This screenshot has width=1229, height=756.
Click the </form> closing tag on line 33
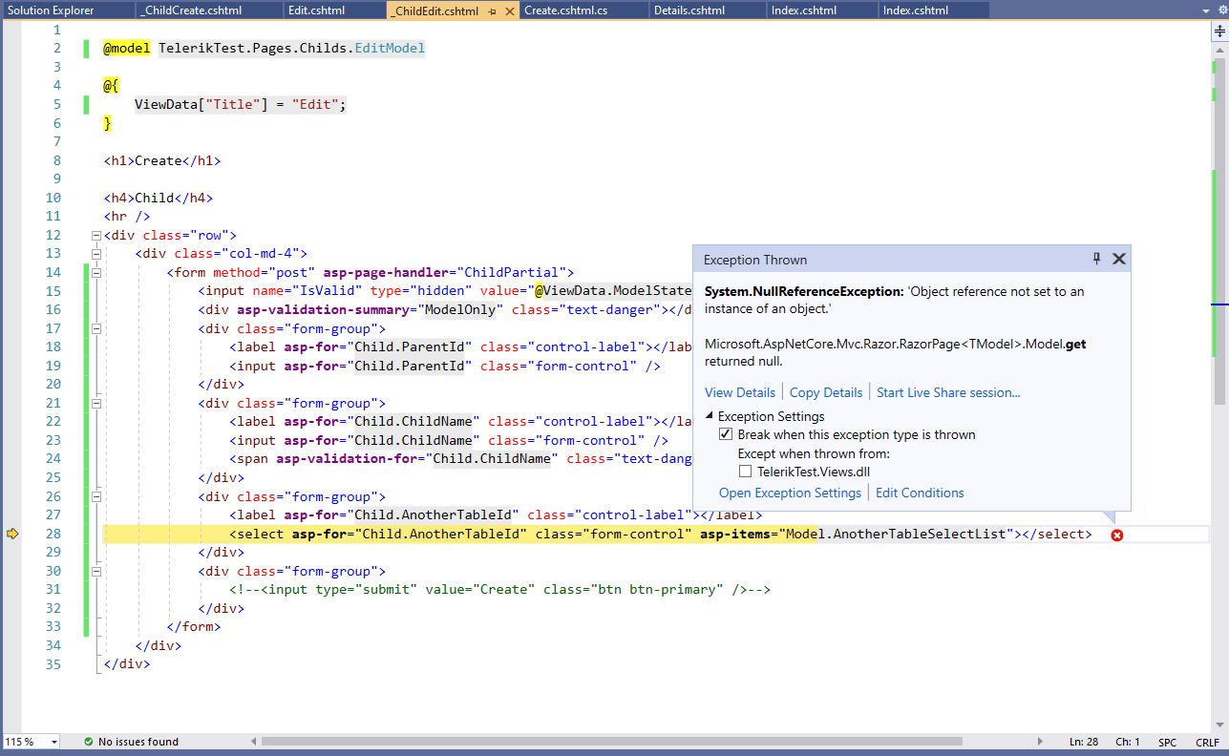pyautogui.click(x=194, y=627)
